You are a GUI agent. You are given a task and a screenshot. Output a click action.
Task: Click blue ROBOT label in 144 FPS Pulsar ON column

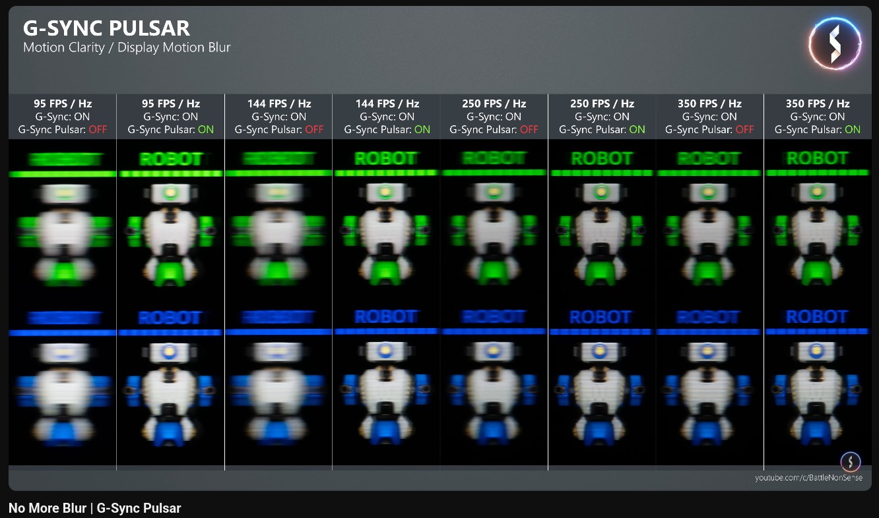pyautogui.click(x=386, y=317)
